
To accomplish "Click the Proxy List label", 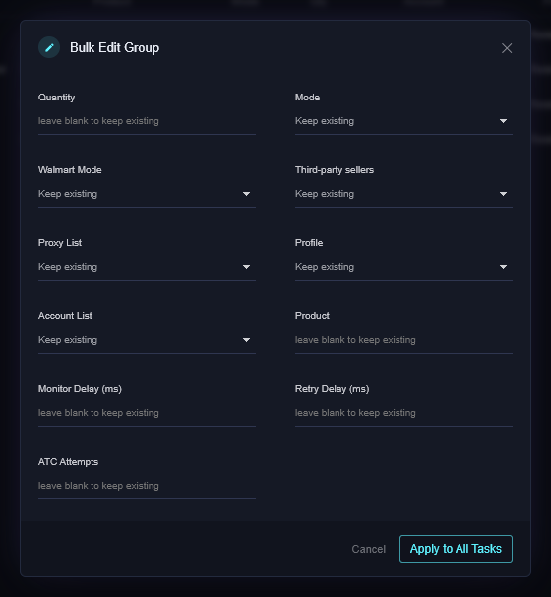I will [x=60, y=243].
